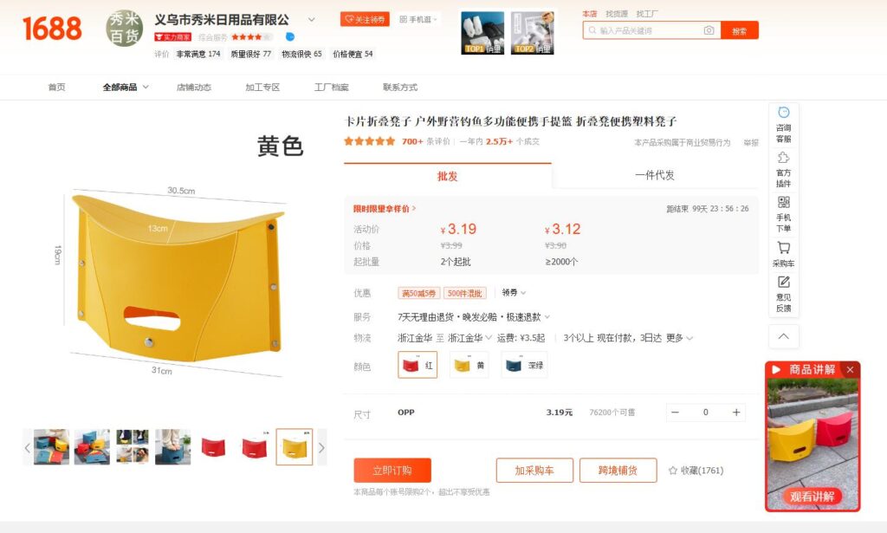Click the 700+ 条评价 reviews link

click(x=425, y=141)
